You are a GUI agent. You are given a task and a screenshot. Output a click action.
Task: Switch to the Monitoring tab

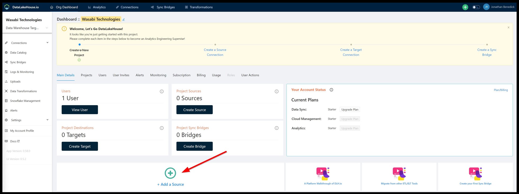tap(158, 75)
